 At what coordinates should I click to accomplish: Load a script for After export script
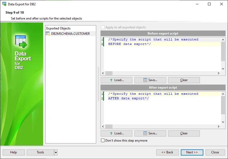pos(117,133)
